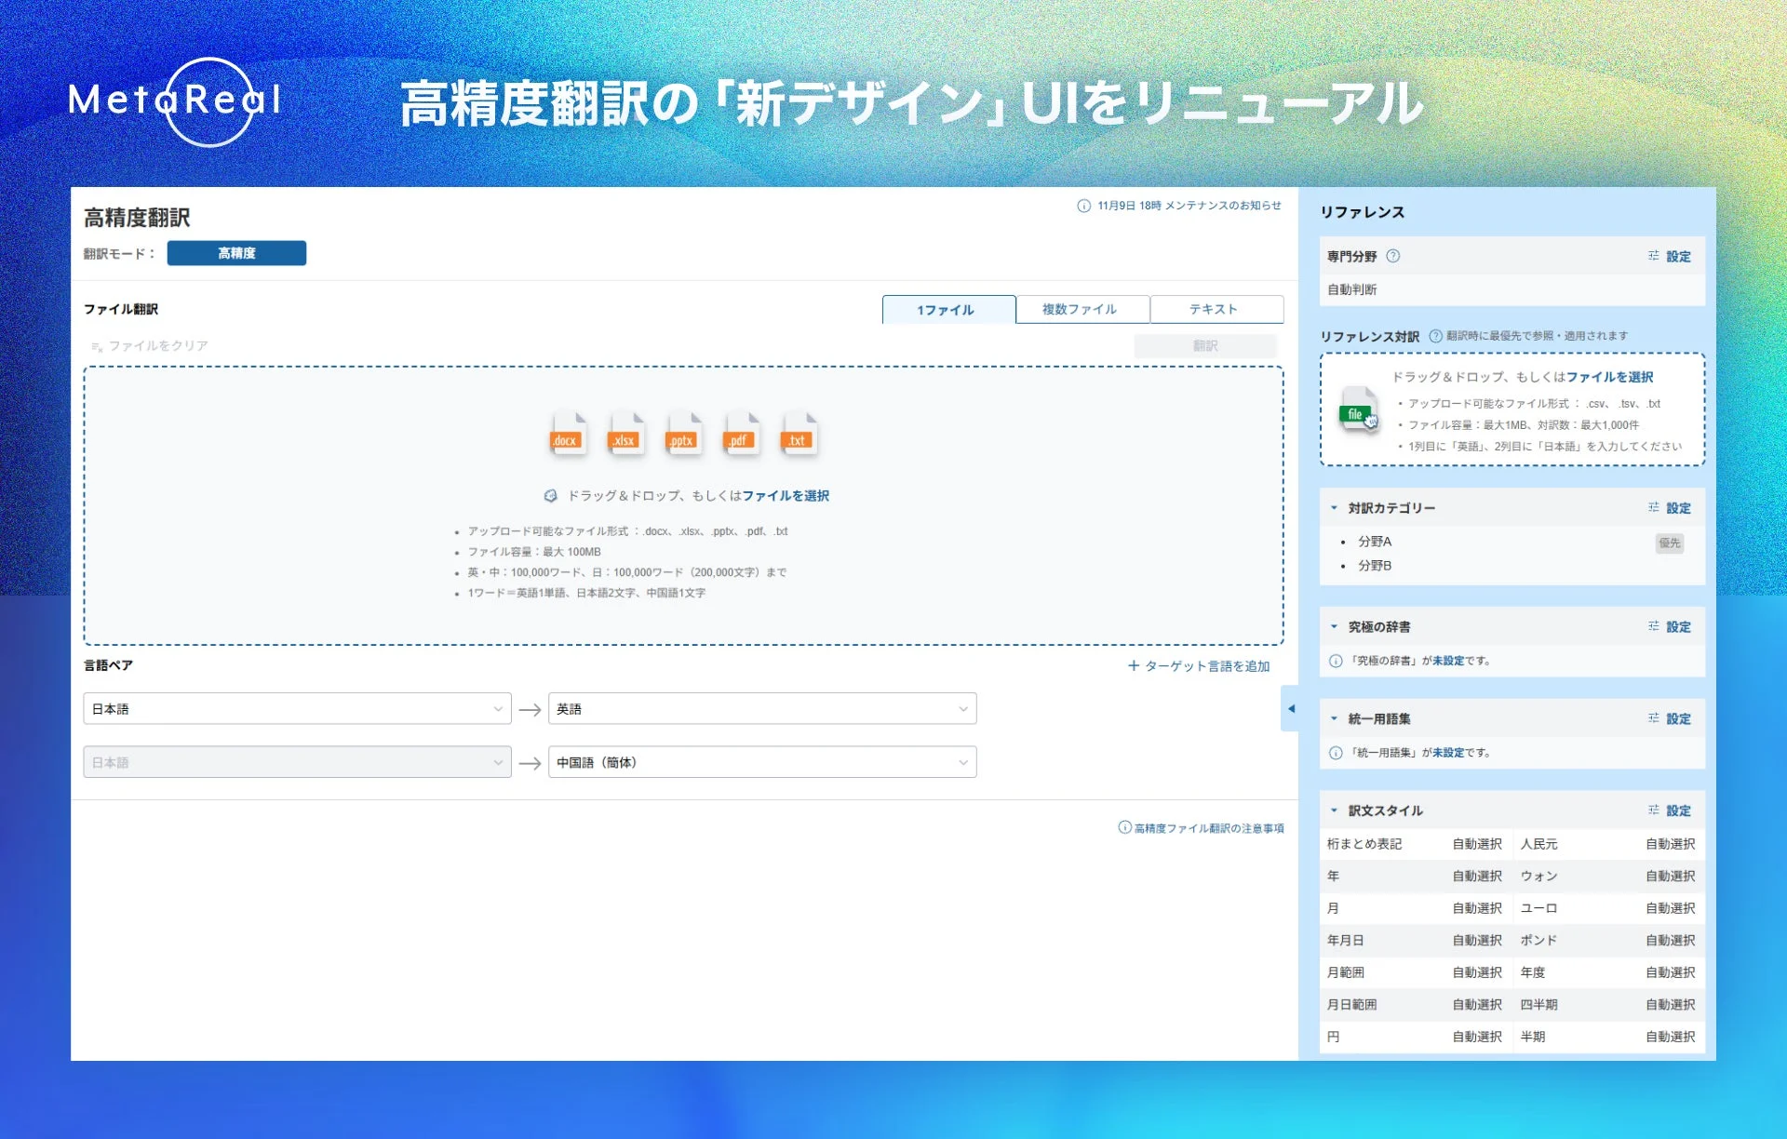The image size is (1787, 1139).
Task: Click the ファイルをクリア clear icon
Action: click(x=96, y=345)
